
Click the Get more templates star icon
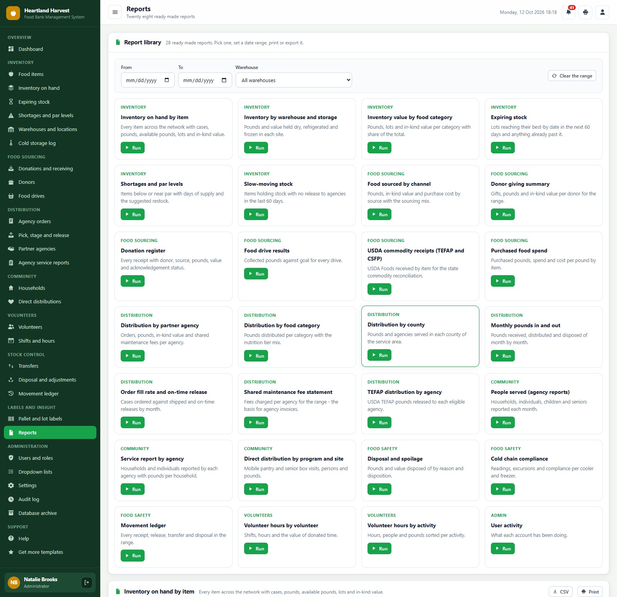click(11, 552)
